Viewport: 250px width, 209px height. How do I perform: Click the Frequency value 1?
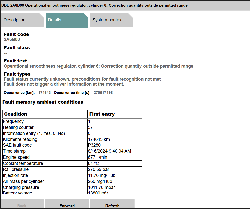click(89, 121)
